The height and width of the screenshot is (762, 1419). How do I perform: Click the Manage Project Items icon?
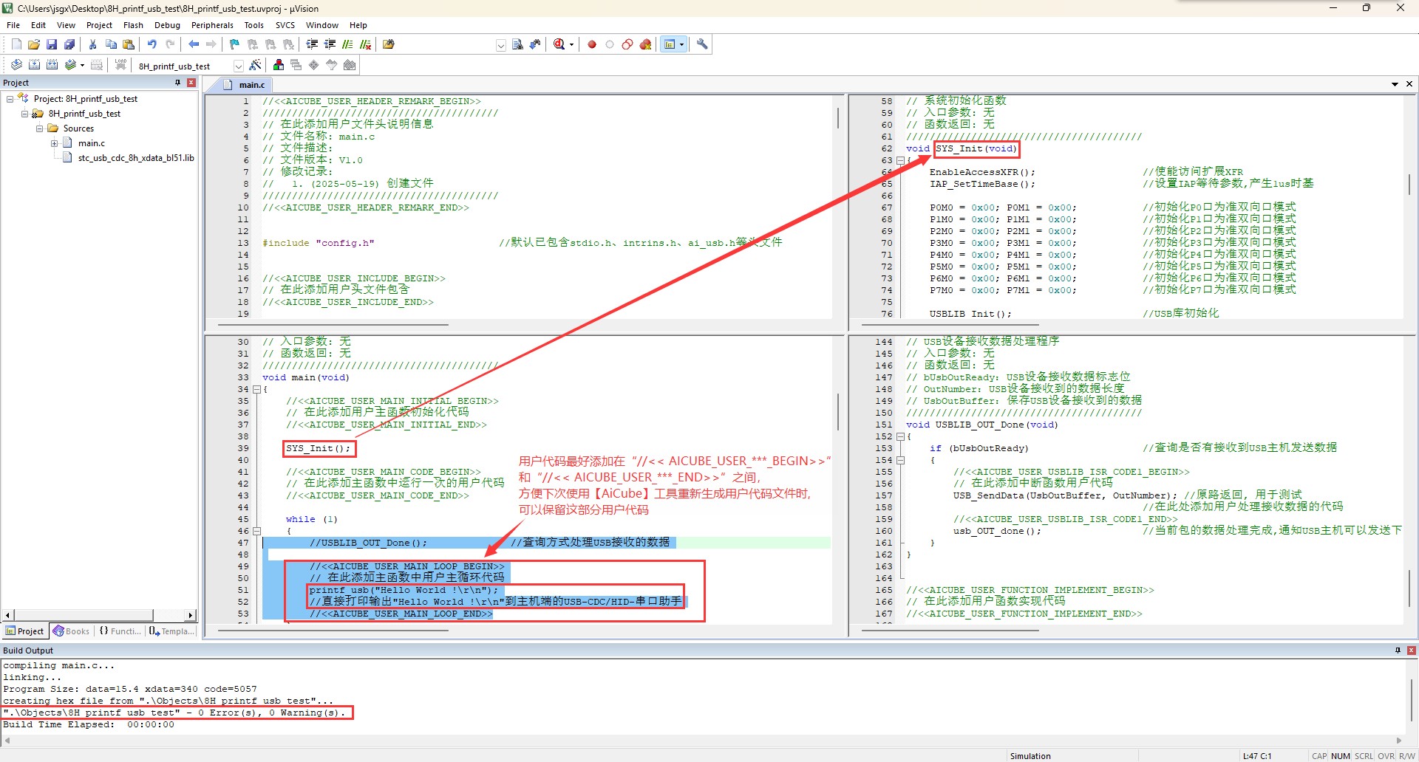coord(279,66)
